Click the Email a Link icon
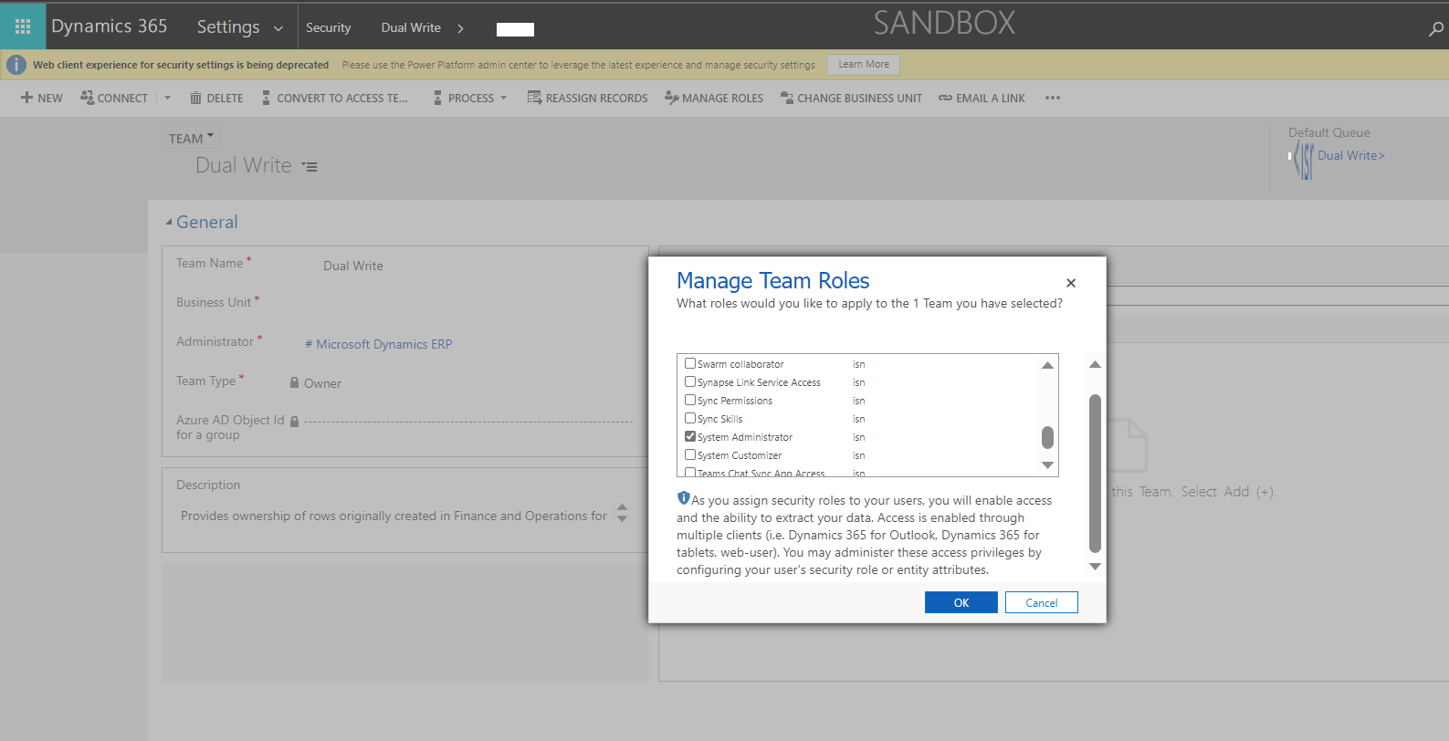The width and height of the screenshot is (1449, 741). 945,98
